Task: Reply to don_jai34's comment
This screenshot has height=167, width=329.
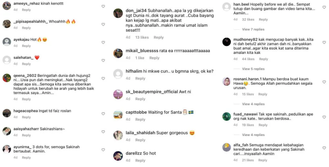Action: click(x=158, y=38)
